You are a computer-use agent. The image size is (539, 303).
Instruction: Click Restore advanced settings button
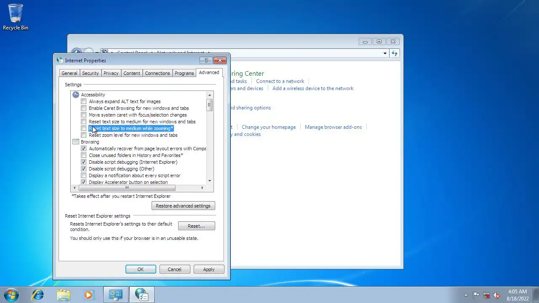[x=183, y=206]
